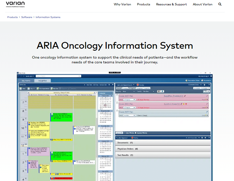
Task: Click the Launch RX button
Action: click(119, 133)
